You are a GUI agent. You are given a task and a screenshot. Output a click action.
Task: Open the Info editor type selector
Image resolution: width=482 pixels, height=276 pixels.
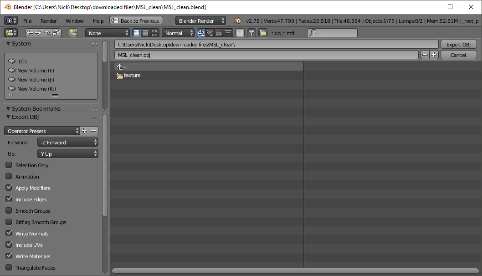pyautogui.click(x=11, y=20)
